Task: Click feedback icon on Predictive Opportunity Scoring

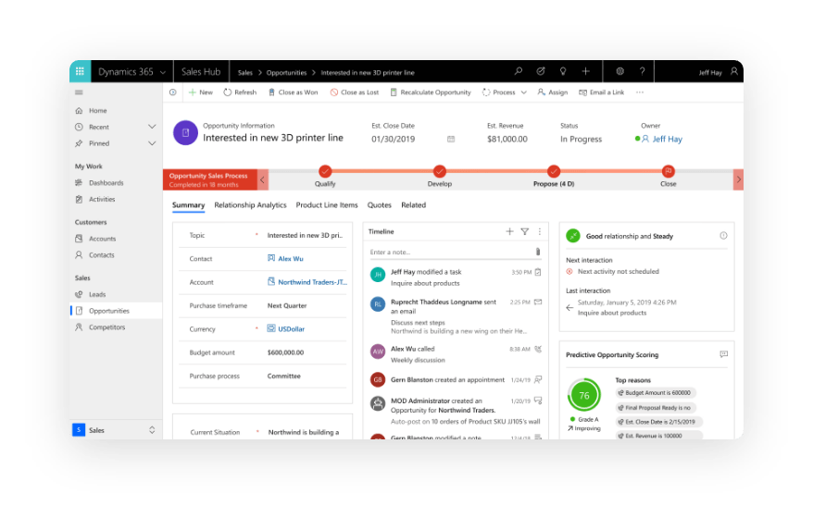Action: pos(724,354)
